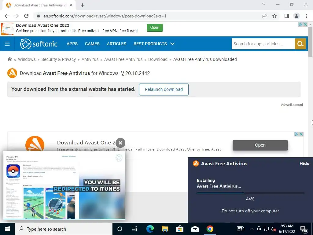Click the Pokémon GO video thumbnail
The width and height of the screenshot is (313, 235).
tap(64, 185)
